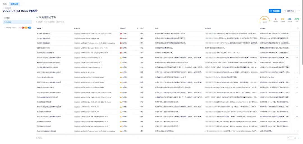
Task: Open row actions for the first 中风险 row
Action: 297,58
